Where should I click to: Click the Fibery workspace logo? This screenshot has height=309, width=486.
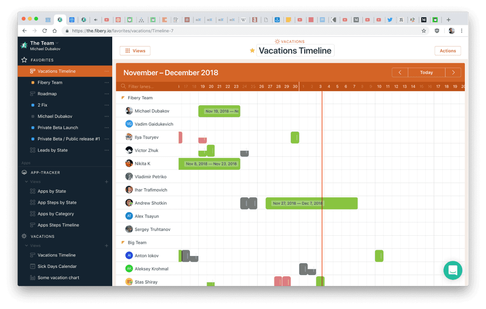point(24,45)
